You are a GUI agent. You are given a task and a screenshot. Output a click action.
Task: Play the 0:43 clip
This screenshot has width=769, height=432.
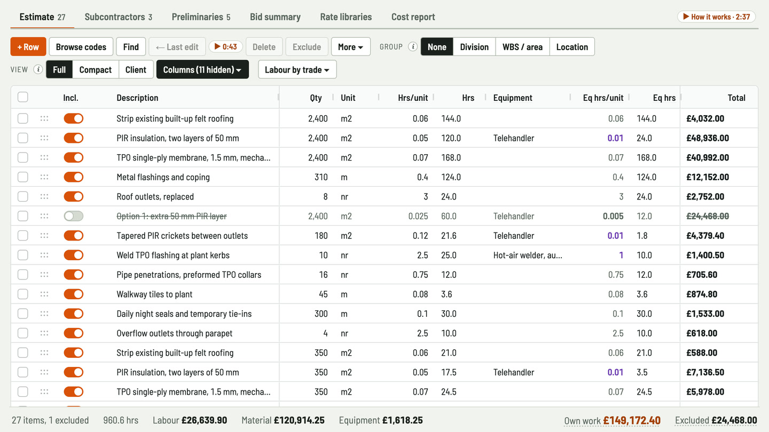pos(226,47)
